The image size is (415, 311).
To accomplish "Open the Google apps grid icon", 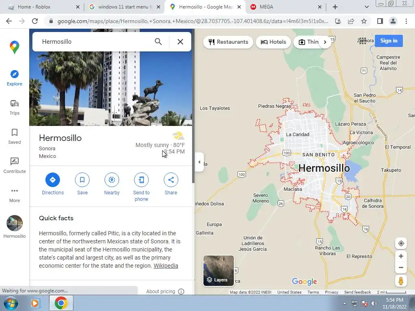I will [362, 41].
